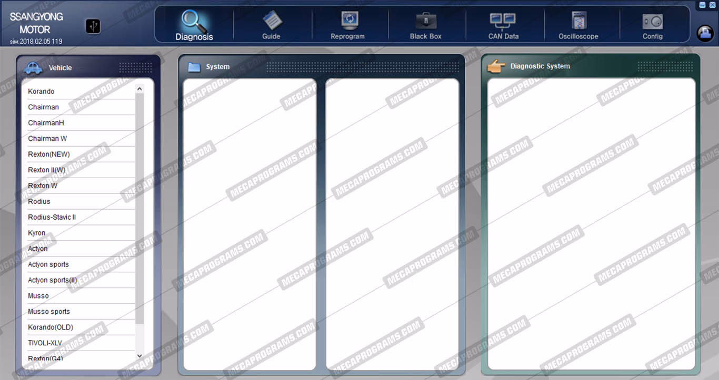Select Musso sports vehicle

[x=81, y=312]
